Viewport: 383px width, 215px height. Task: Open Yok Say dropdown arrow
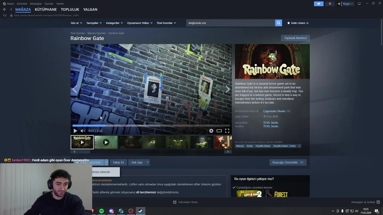pos(148,162)
